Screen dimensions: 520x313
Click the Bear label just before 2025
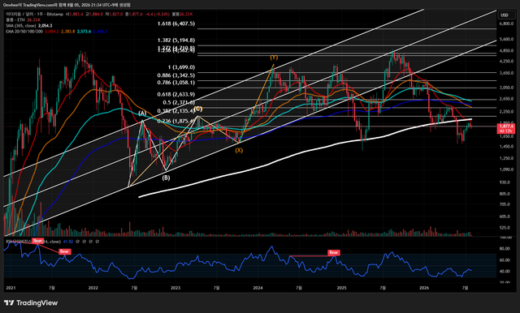[x=334, y=252]
